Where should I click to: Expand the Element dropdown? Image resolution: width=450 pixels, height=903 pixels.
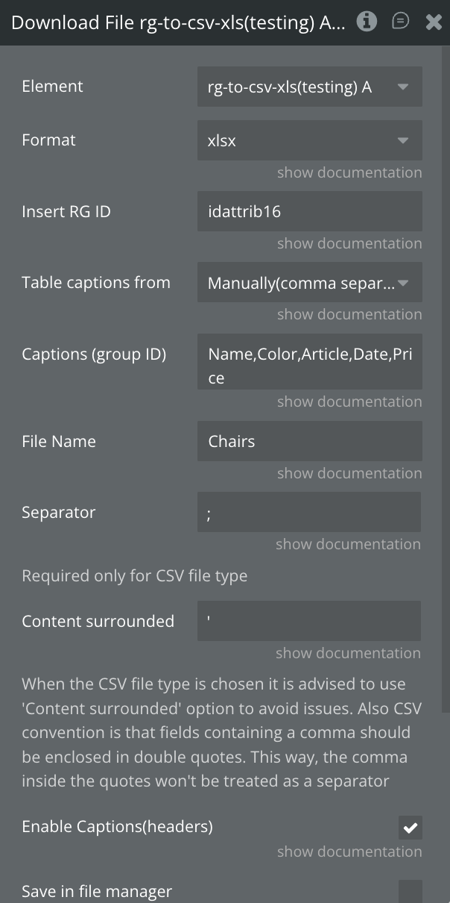pyautogui.click(x=309, y=87)
